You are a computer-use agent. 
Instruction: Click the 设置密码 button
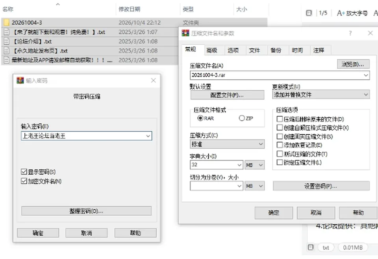click(x=321, y=186)
